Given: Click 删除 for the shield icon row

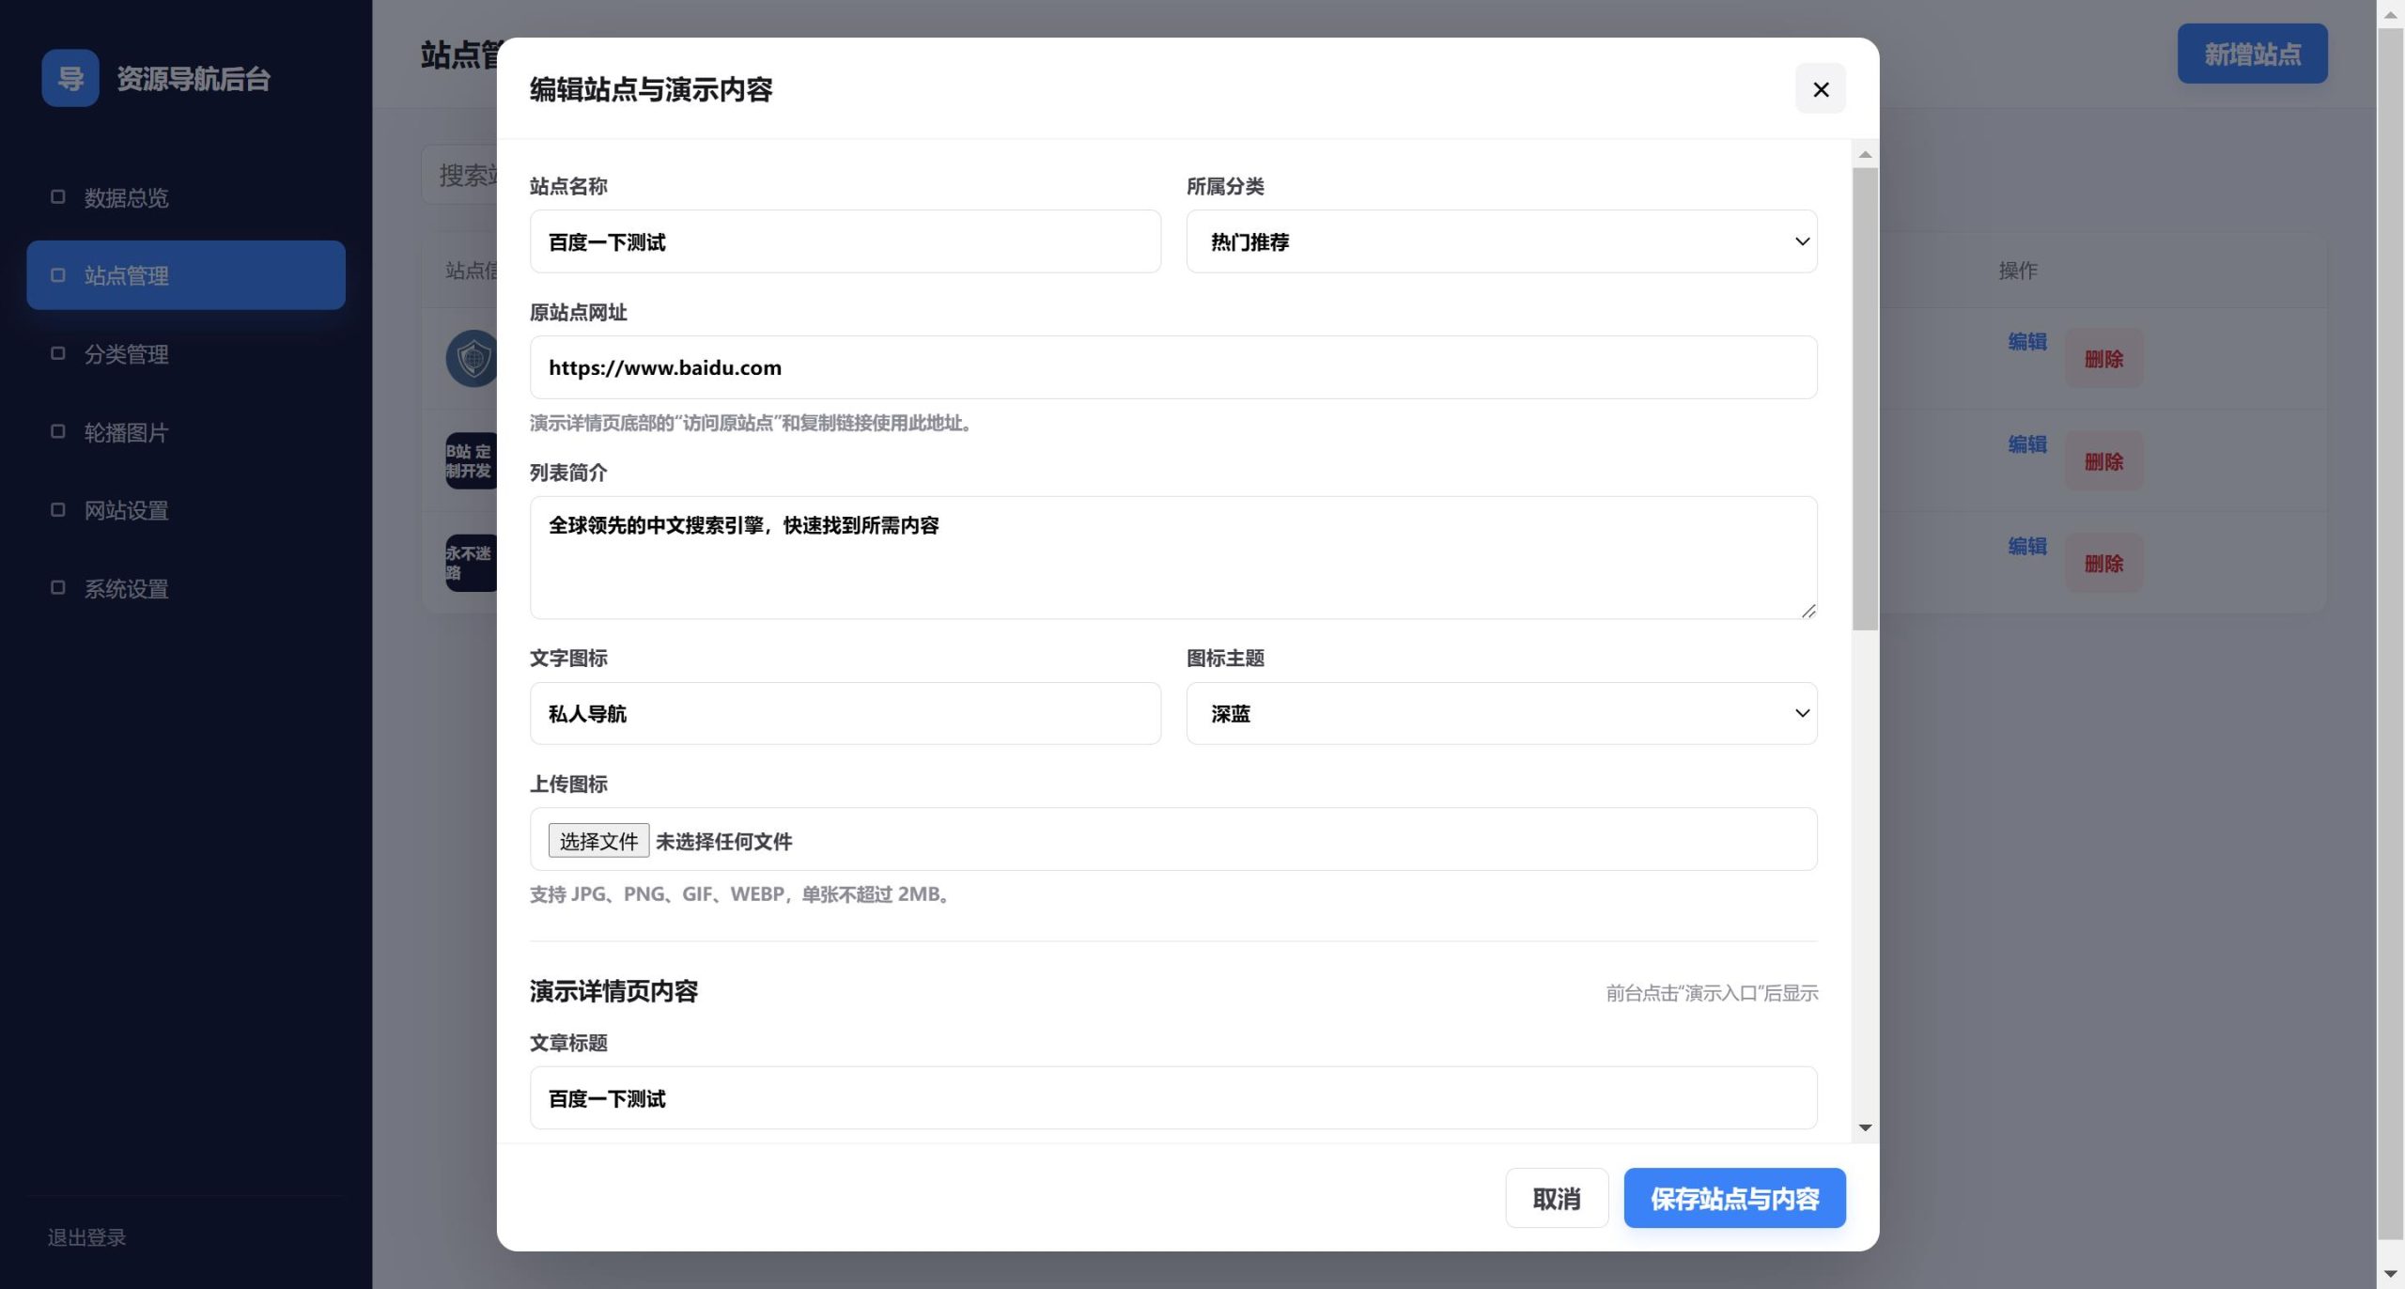Looking at the screenshot, I should (x=2103, y=358).
